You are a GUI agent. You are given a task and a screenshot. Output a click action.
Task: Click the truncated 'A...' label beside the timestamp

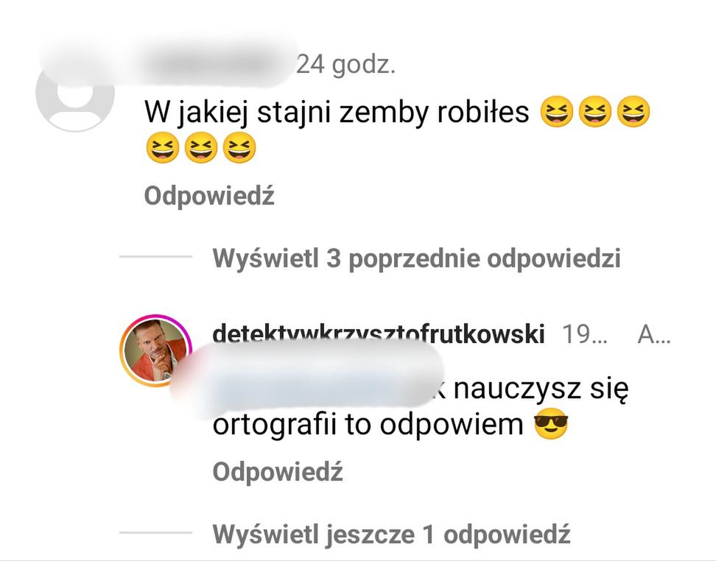654,334
